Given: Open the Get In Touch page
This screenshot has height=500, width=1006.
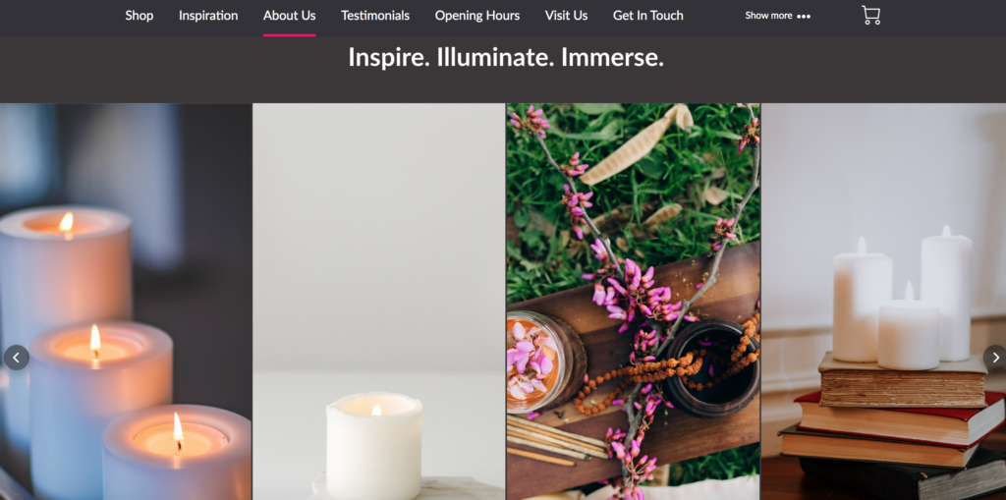Looking at the screenshot, I should 648,16.
